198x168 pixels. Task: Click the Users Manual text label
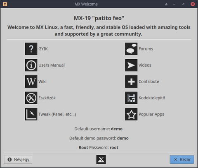52,65
